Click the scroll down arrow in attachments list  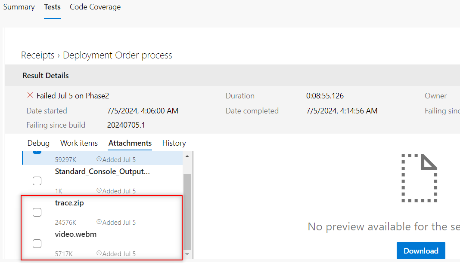[x=187, y=255]
